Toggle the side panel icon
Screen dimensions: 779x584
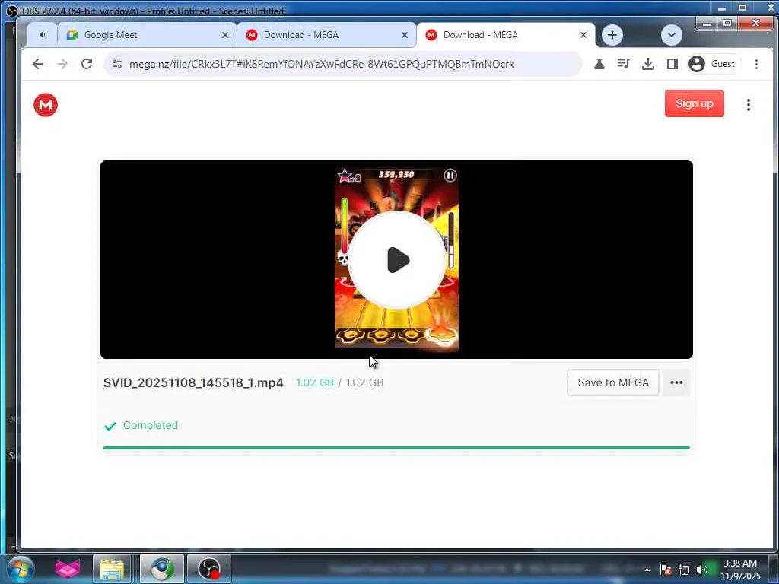pyautogui.click(x=672, y=64)
